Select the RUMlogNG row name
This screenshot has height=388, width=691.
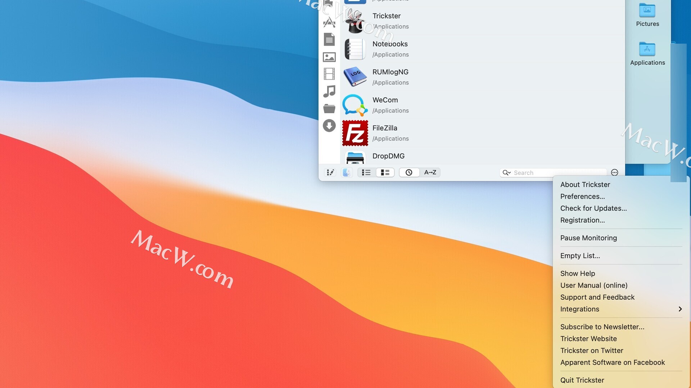390,72
